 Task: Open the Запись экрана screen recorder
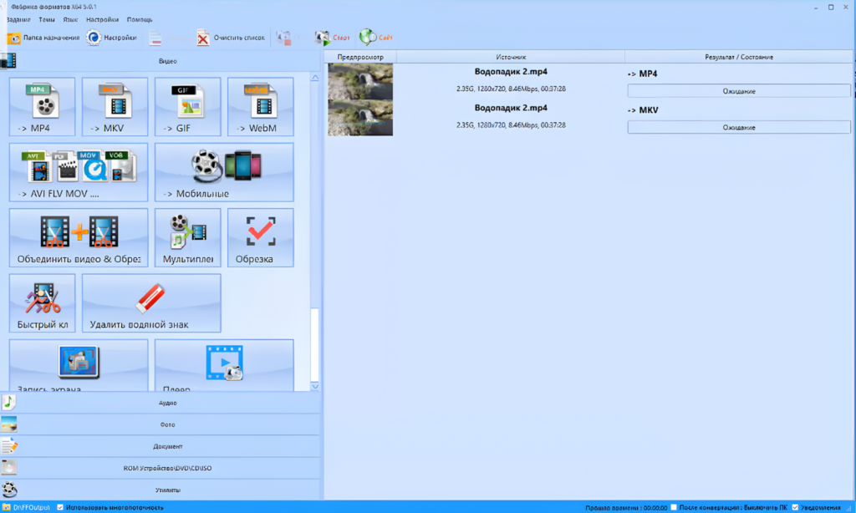[79, 365]
